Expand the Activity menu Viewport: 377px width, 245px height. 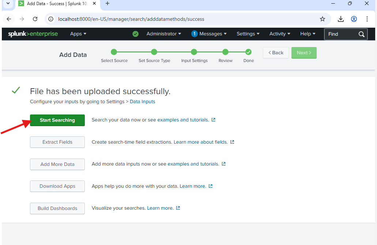click(280, 34)
